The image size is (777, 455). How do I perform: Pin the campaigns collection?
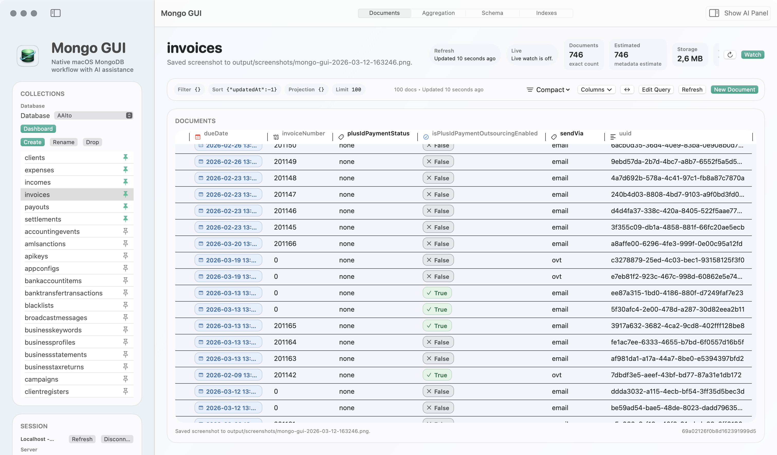click(125, 379)
